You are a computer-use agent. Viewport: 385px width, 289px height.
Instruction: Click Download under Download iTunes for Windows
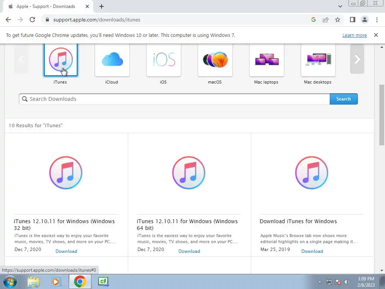coord(312,251)
